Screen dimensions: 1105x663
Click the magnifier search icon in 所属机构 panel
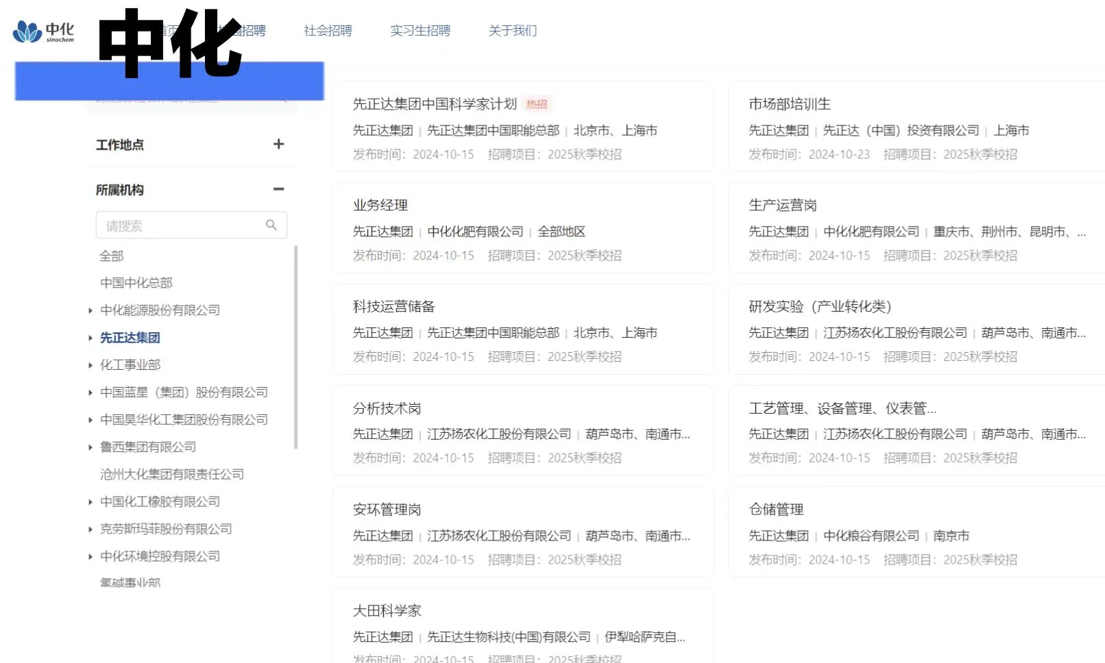[x=271, y=225]
